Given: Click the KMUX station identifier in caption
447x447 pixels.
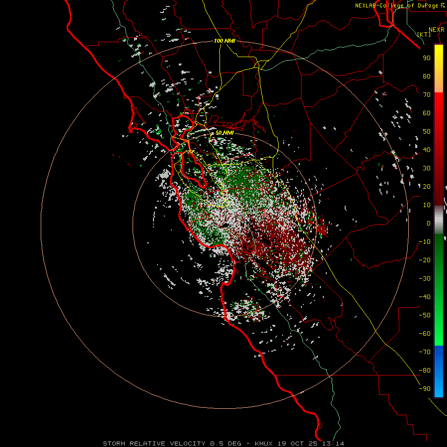Looking at the screenshot, I should (264, 444).
